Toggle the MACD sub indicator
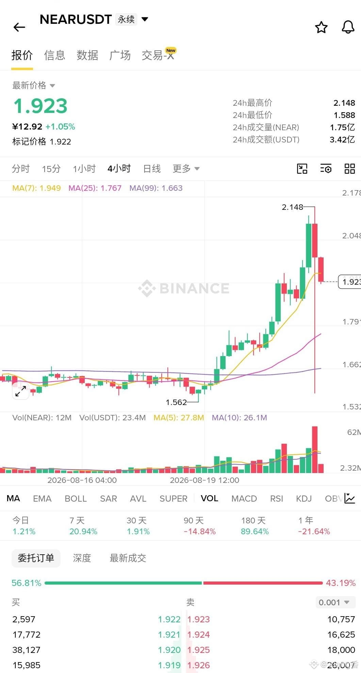The image size is (361, 673). 244,499
